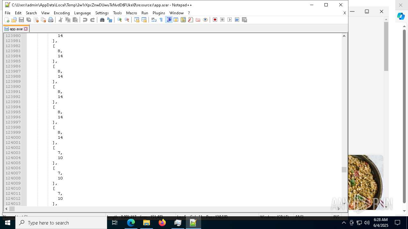Toggle synchronize vertical scrolling icon

137,20
